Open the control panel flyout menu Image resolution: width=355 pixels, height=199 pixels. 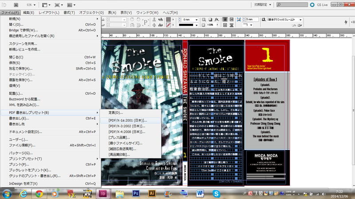click(353, 22)
